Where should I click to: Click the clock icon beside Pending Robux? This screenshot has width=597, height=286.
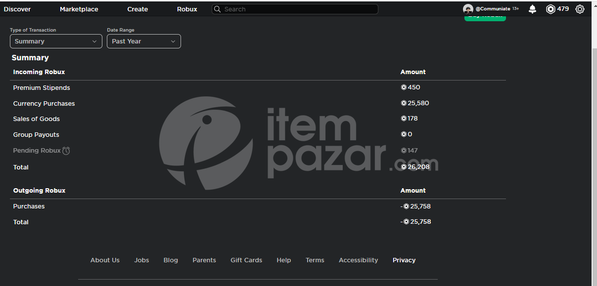pos(66,151)
